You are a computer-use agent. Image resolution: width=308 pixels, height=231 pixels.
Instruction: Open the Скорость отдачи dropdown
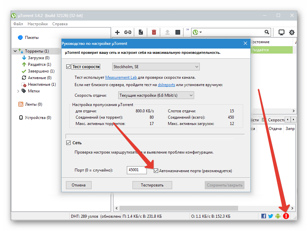pos(156,95)
